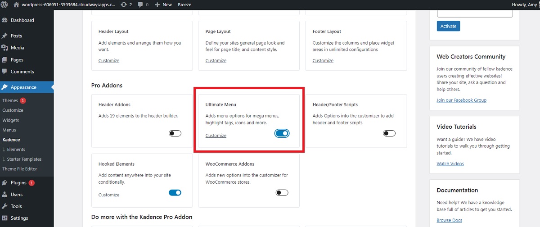Viewport: 540px width, 227px height.
Task: Open the Watch Videos link
Action: (450, 163)
